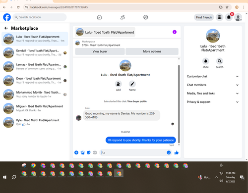Image resolution: width=248 pixels, height=193 pixels.
Task: Click the Find friends button
Action: (204, 17)
